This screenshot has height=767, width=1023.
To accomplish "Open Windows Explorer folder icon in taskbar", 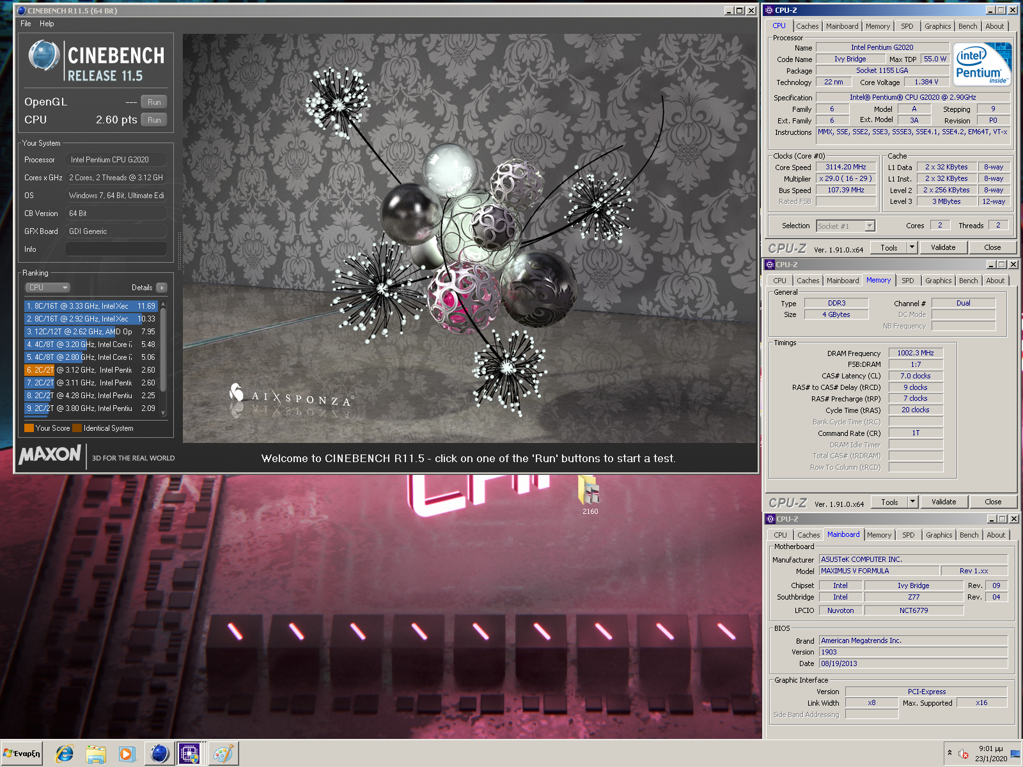I will point(95,754).
